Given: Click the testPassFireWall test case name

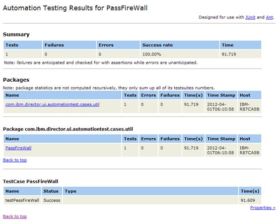Looking at the screenshot, I should coord(22,200).
